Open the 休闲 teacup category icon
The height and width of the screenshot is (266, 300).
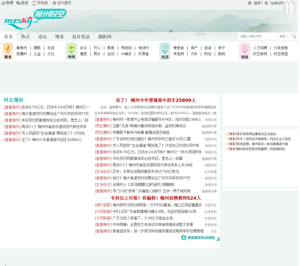coord(71,51)
